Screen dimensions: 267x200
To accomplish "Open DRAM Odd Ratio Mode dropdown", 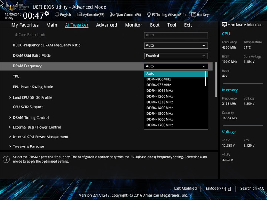I will 176,56.
